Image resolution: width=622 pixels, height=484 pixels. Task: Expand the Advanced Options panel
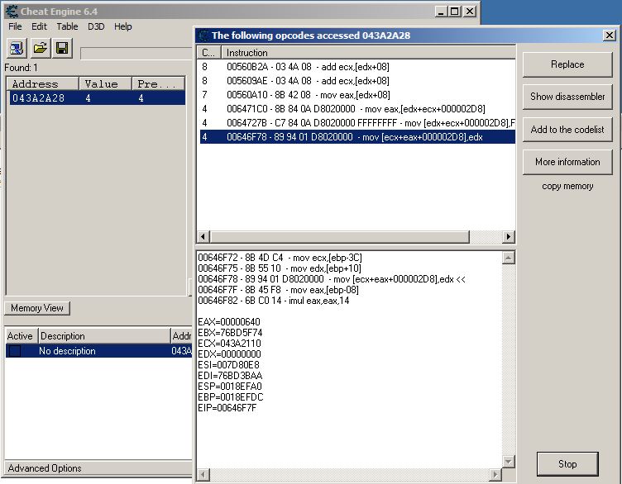pos(45,468)
